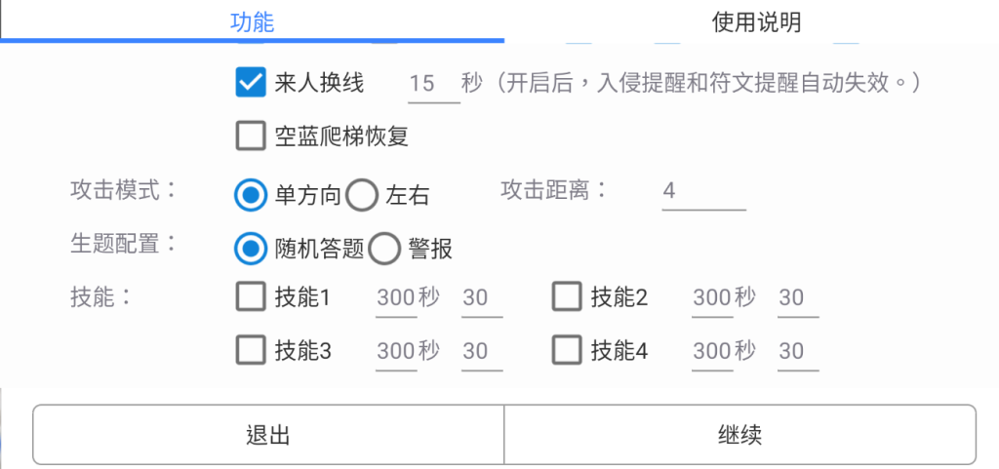Focus the 攻击距离 input field
999x469 pixels.
tap(704, 191)
